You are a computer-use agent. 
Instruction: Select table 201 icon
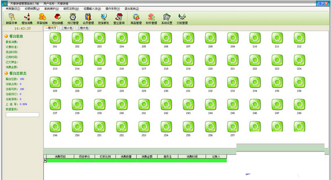55,38
